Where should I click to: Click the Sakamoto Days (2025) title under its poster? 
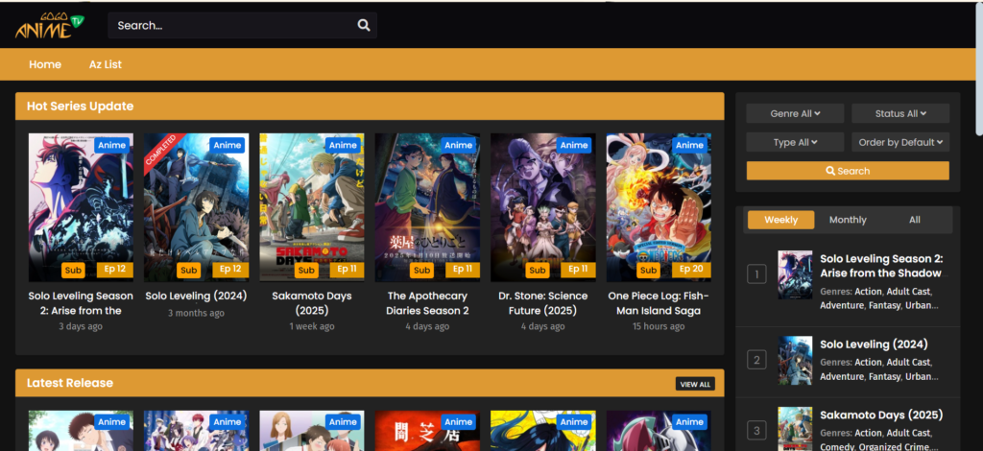click(x=312, y=303)
